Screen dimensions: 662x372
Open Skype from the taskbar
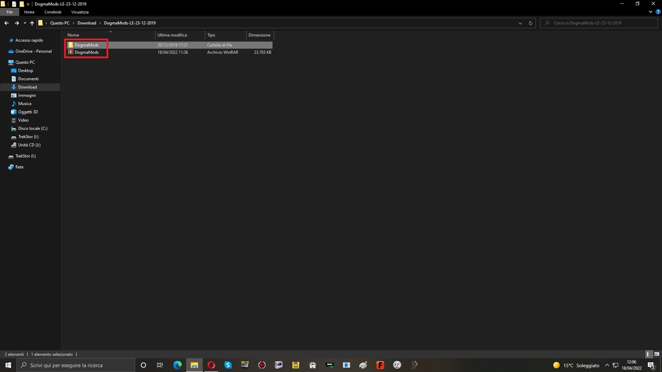228,365
